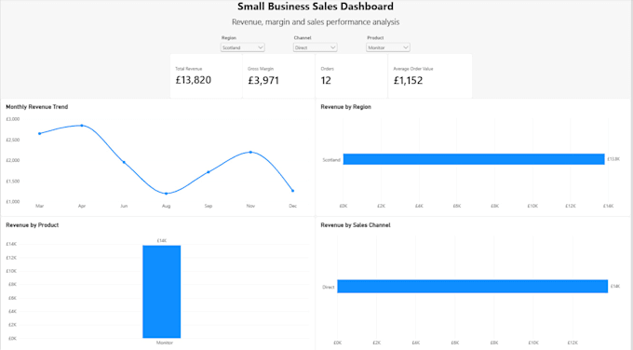The image size is (633, 350).
Task: Click the Dec data point on the revenue trend
Action: coord(292,191)
